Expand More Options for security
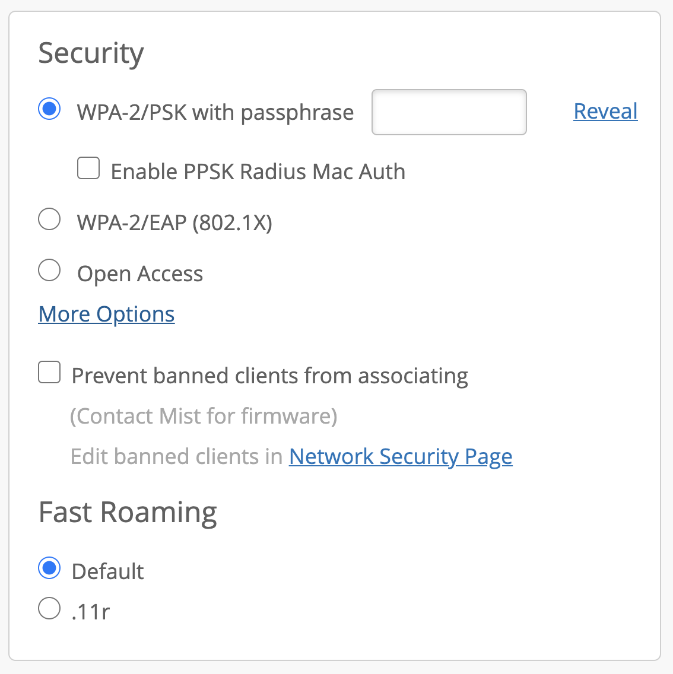 tap(107, 314)
